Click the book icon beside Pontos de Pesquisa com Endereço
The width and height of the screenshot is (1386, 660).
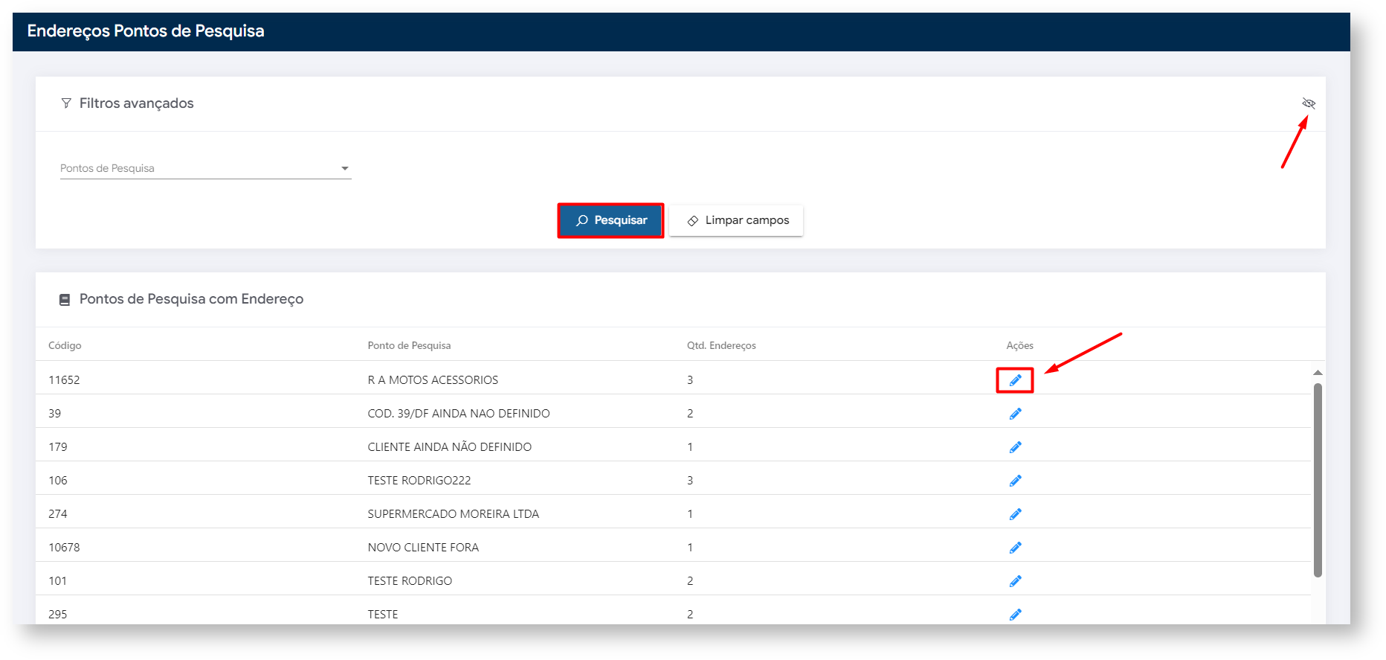[x=65, y=300]
